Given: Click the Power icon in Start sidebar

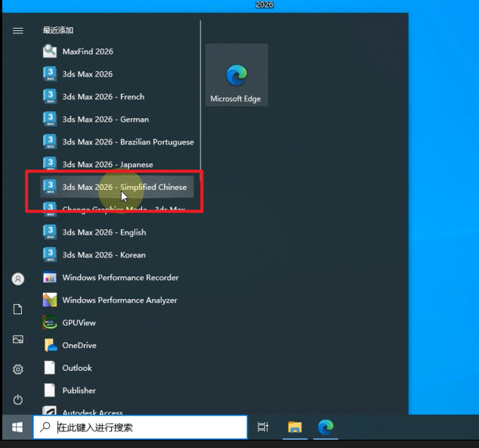Looking at the screenshot, I should coord(18,400).
